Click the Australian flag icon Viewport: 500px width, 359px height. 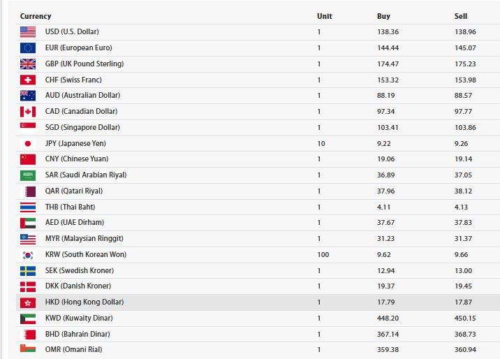click(28, 96)
